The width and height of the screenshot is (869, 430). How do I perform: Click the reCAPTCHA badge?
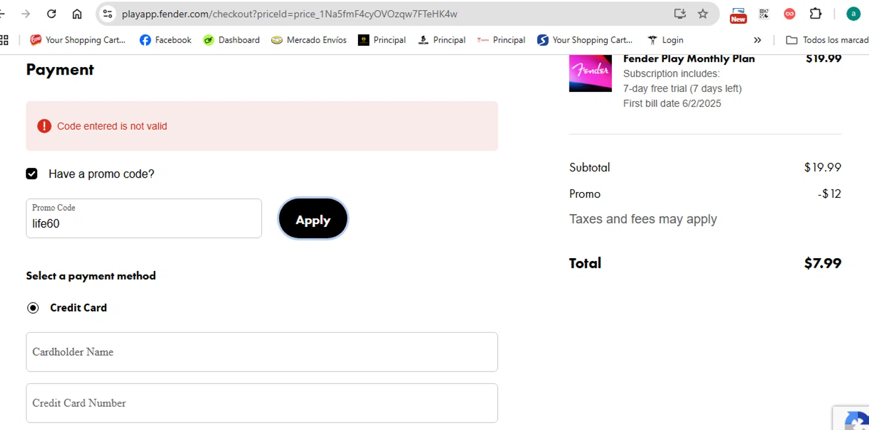point(852,418)
